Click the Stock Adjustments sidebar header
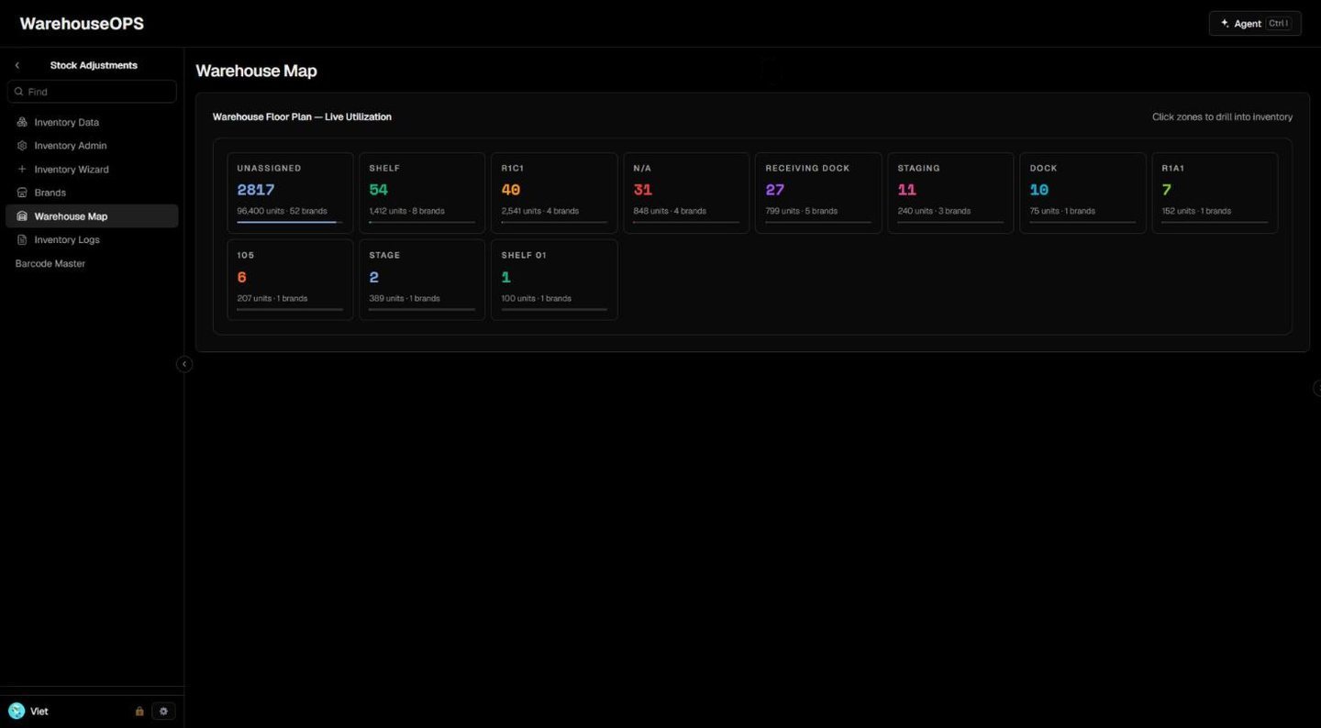This screenshot has width=1321, height=728. (x=94, y=66)
